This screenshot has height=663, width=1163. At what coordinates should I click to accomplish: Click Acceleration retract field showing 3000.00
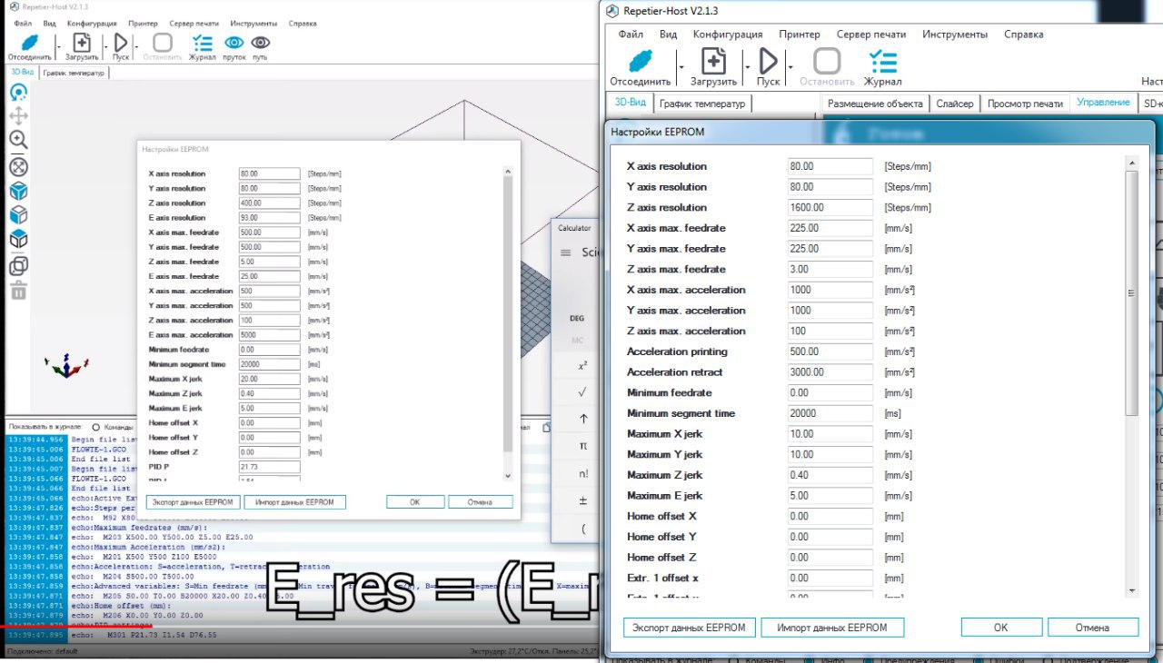830,372
